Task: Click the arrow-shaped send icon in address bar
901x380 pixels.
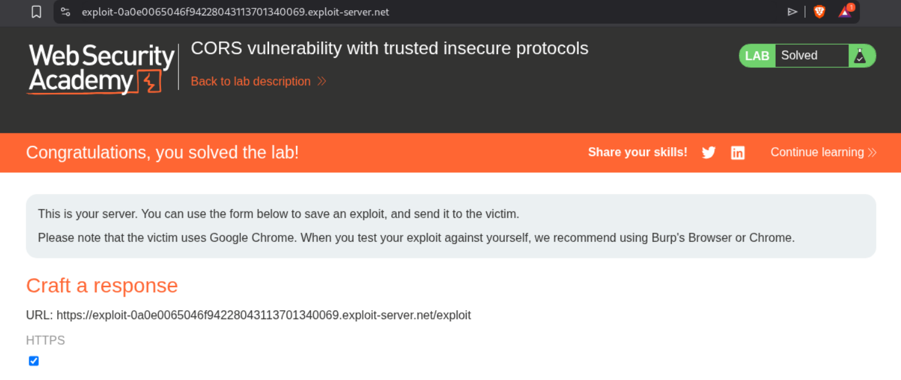Action: 792,12
